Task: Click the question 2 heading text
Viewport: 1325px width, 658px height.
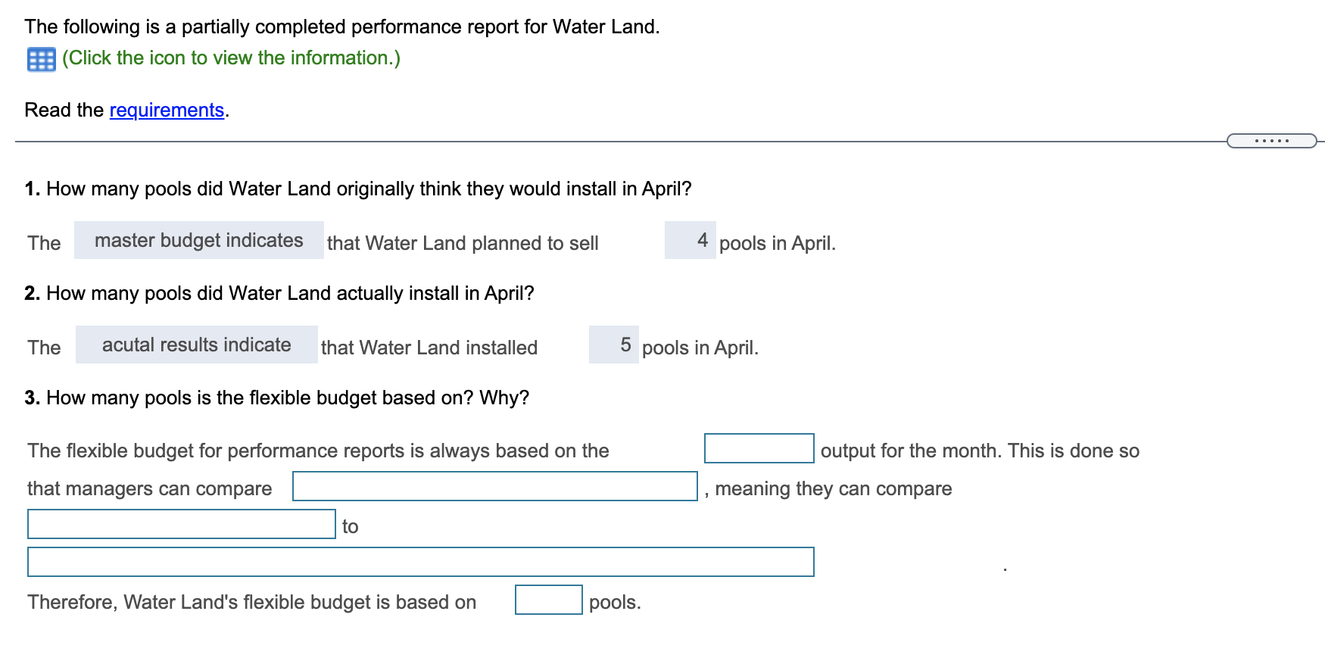Action: click(x=279, y=294)
